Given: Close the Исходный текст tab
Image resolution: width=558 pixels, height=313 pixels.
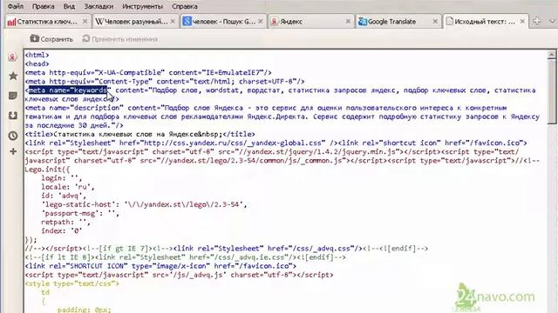Looking at the screenshot, I should (x=522, y=22).
